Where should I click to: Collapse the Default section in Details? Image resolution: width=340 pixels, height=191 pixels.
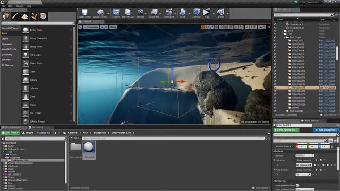pos(274,151)
